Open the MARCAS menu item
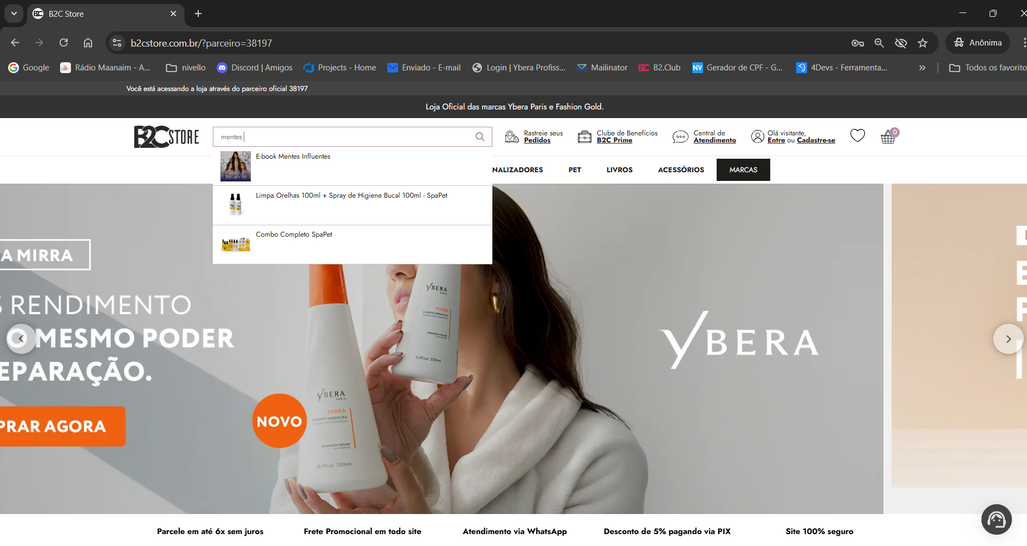The width and height of the screenshot is (1027, 546). coord(743,170)
